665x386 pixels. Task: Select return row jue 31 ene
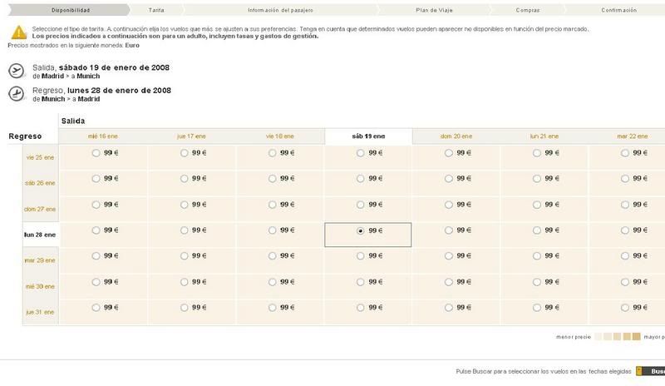pos(40,312)
